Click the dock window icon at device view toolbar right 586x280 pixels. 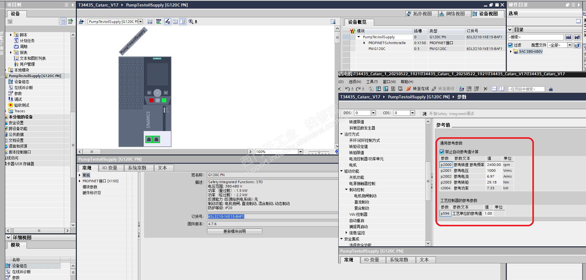[x=333, y=22]
